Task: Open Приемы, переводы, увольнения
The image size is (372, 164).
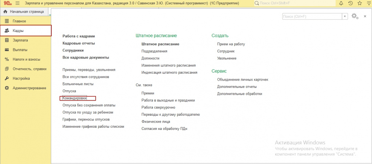Action: pyautogui.click(x=89, y=70)
